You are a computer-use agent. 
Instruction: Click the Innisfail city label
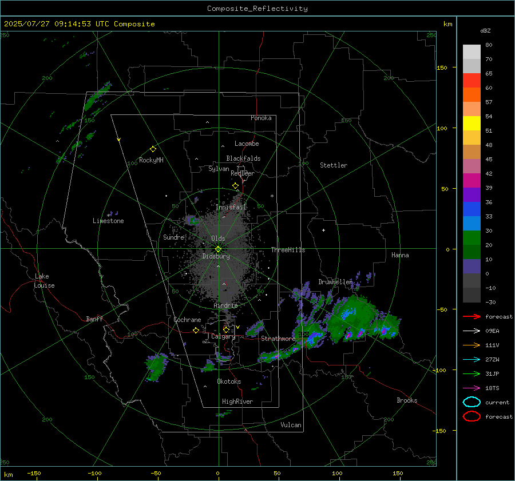pos(231,207)
